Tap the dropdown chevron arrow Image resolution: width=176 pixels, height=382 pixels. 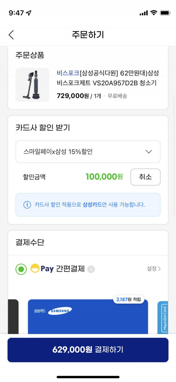(x=149, y=152)
